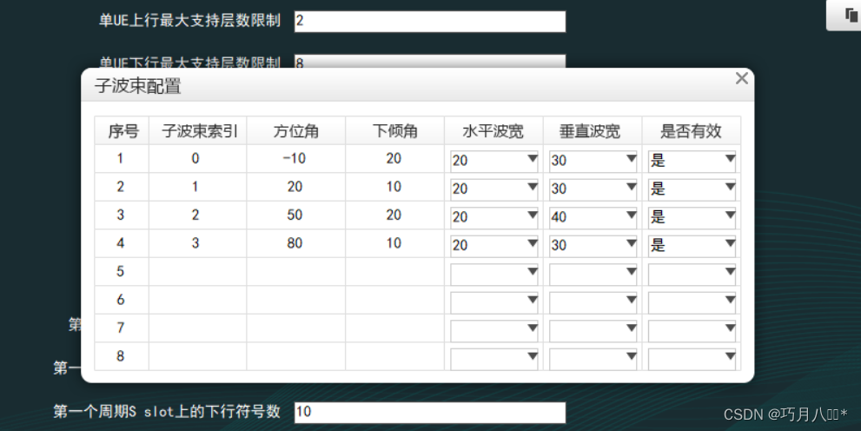Image resolution: width=861 pixels, height=431 pixels.
Task: Click the 下倾角 column header
Action: pyautogui.click(x=394, y=130)
